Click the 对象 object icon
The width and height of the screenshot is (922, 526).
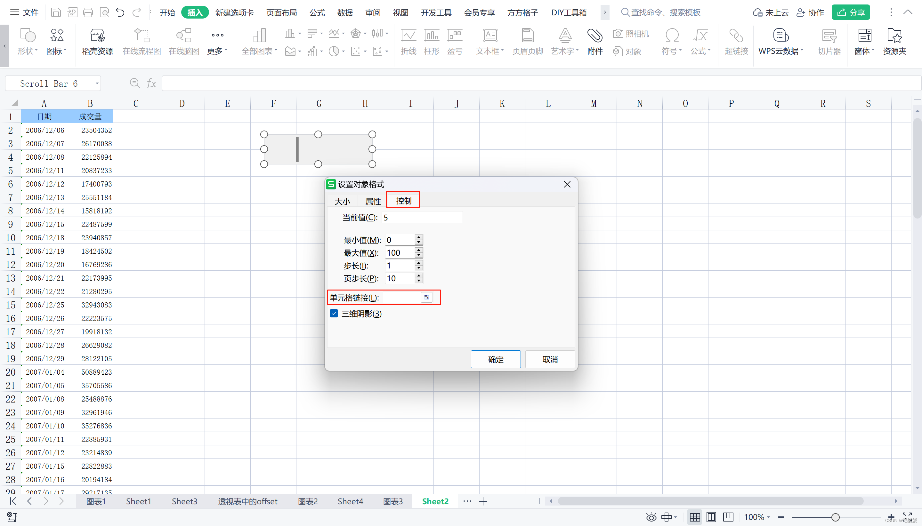click(x=627, y=51)
